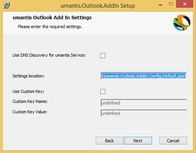Enable Use DNS Discovery for umantis Service
Screen dimensions: 196x153
click(103, 55)
